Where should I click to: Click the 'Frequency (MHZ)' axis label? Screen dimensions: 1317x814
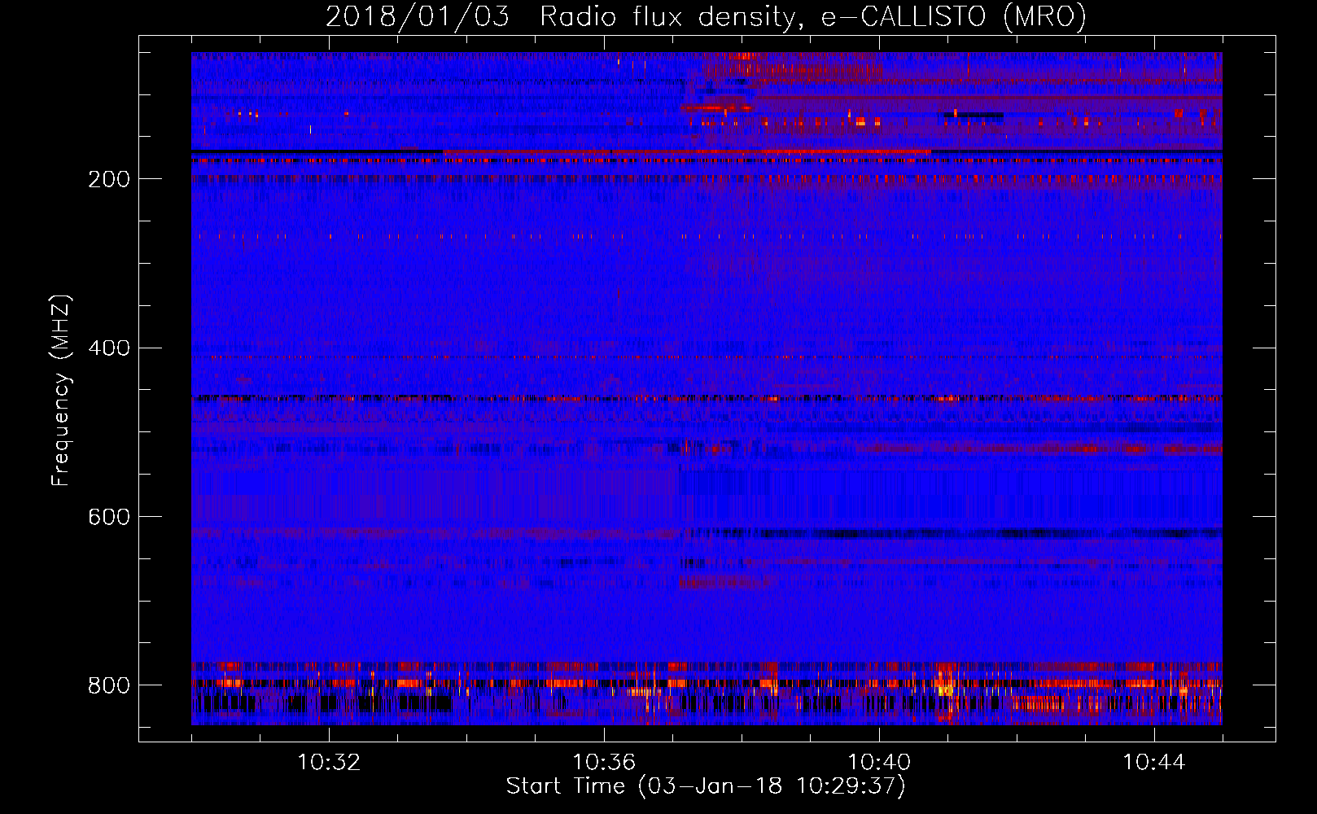(x=61, y=390)
